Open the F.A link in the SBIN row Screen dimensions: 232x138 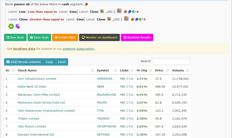(131, 87)
